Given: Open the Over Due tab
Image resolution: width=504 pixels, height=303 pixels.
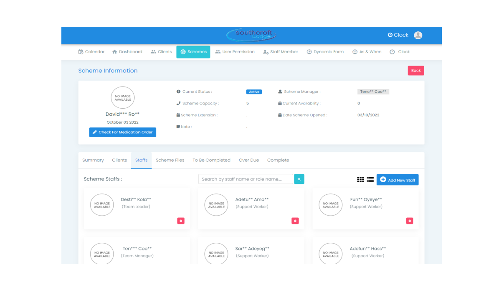Looking at the screenshot, I should [249, 160].
